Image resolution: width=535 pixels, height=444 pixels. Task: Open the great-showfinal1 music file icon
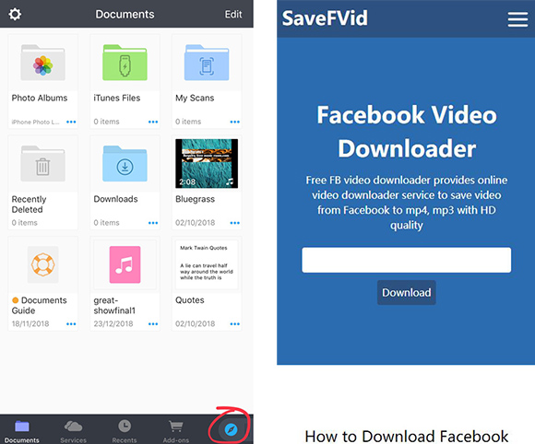125,264
